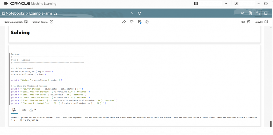Viewport: 273px width, 135px height.
Task: Click the print Status LpStatus line
Action: coord(37,80)
